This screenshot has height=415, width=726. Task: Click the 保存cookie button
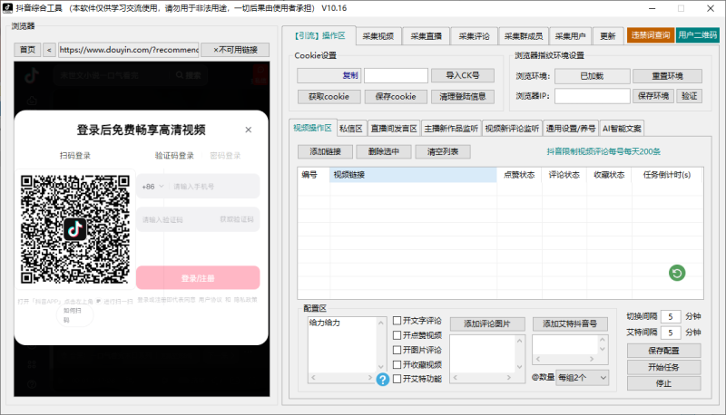click(396, 97)
